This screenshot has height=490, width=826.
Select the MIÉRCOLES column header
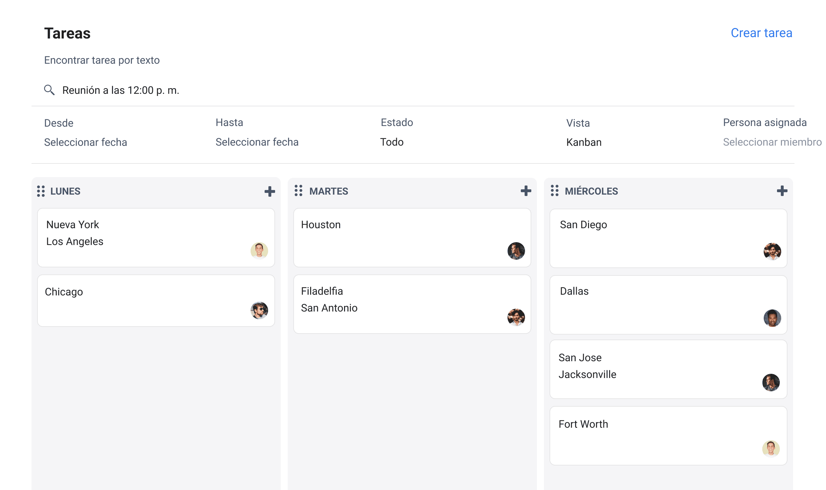pyautogui.click(x=591, y=191)
